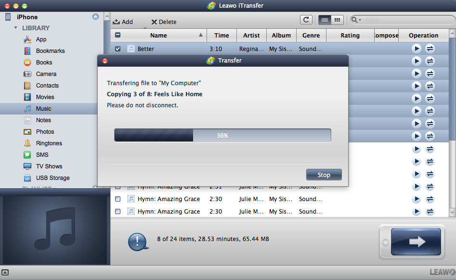This screenshot has height=280, width=456.
Task: Toggle the select-all checkbox in header
Action: click(x=118, y=35)
